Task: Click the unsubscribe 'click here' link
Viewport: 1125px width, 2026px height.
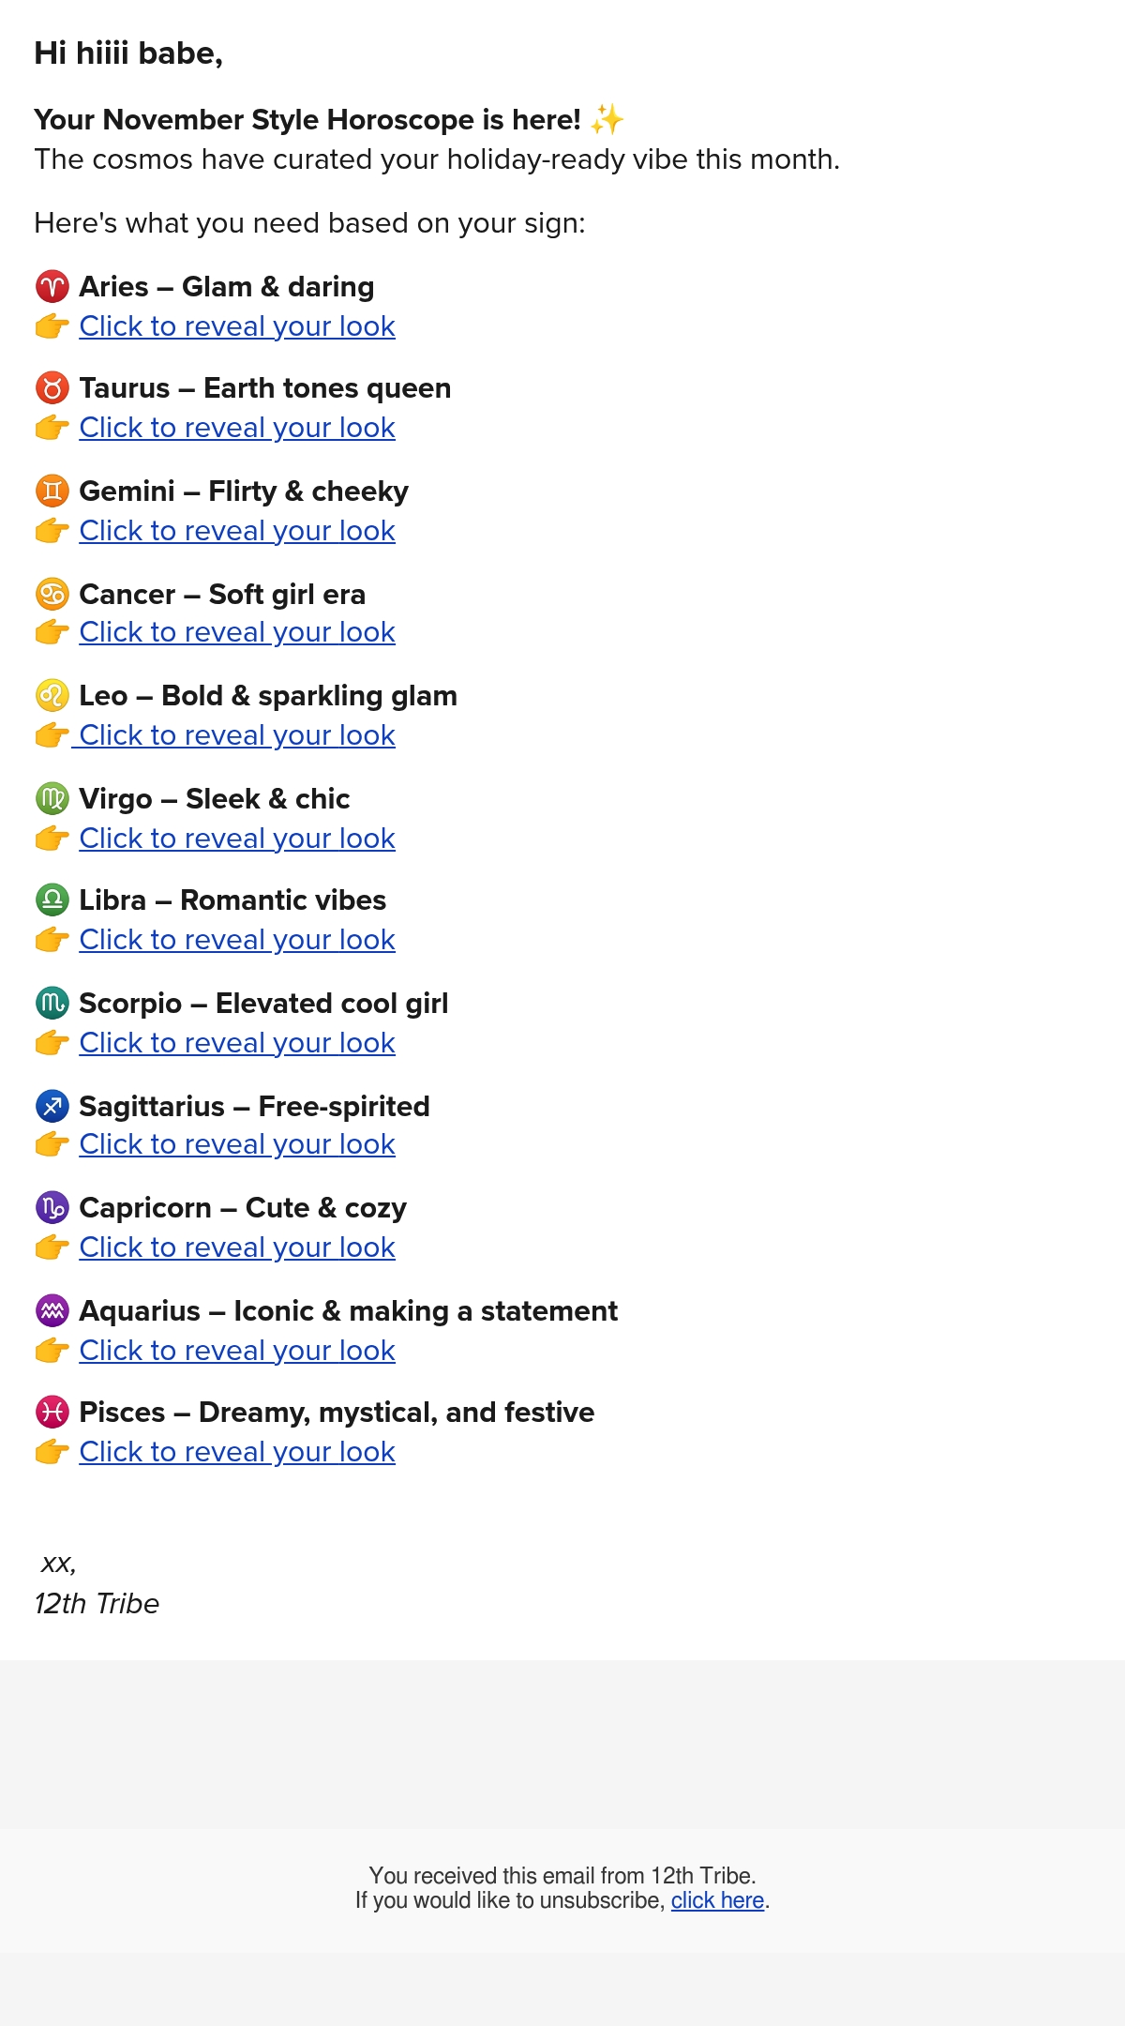Action: tap(717, 1899)
